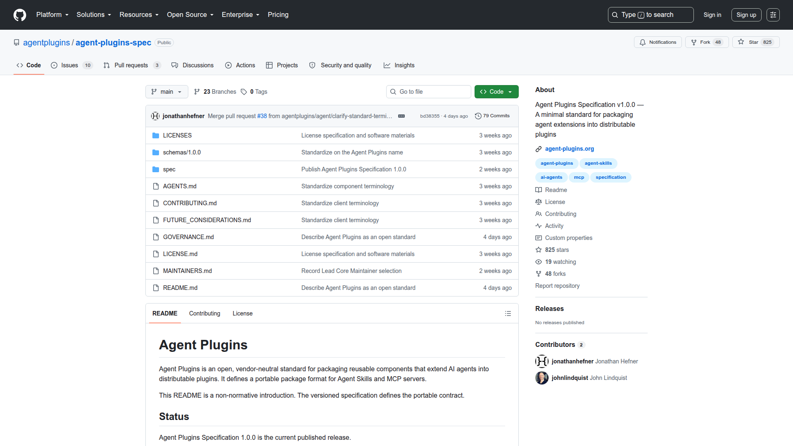The height and width of the screenshot is (446, 793).
Task: Open Security and quality tab
Action: tap(341, 65)
